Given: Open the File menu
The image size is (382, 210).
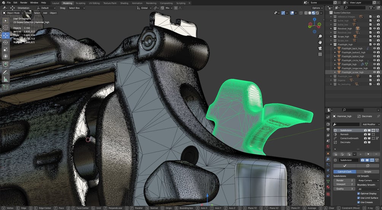Looking at the screenshot, I should (9, 3).
